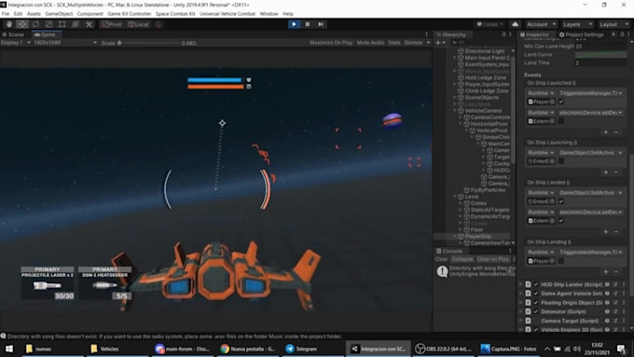This screenshot has width=634, height=357.
Task: Open the GameObject menu
Action: 59,14
